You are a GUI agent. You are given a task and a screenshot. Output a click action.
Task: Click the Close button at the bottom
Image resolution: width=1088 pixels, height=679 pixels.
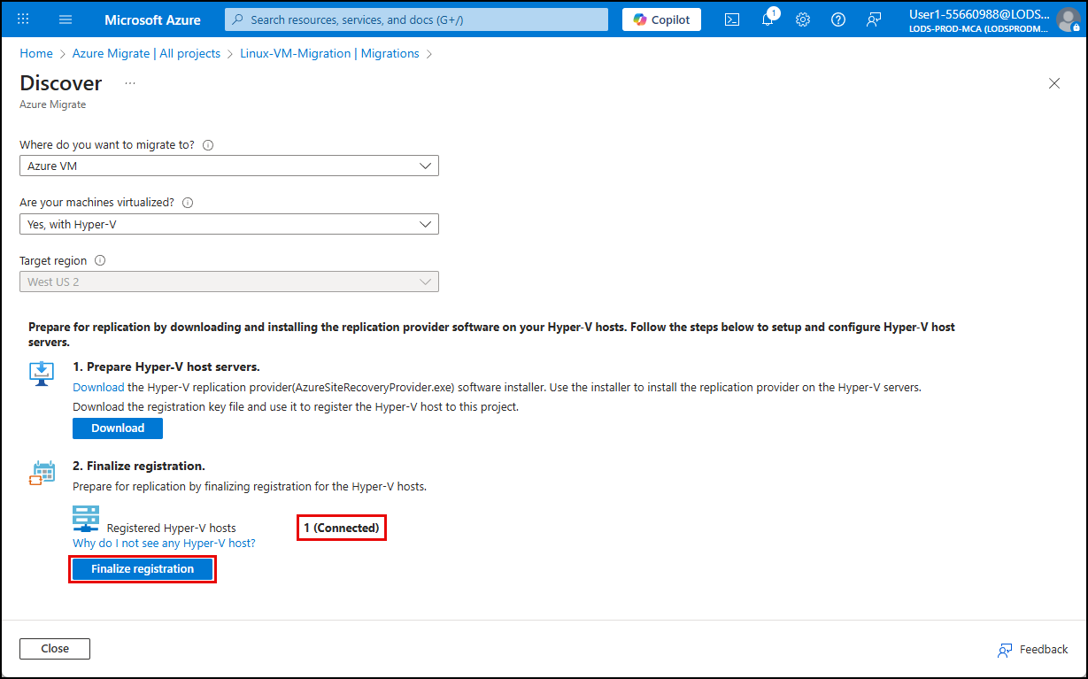[x=55, y=649]
